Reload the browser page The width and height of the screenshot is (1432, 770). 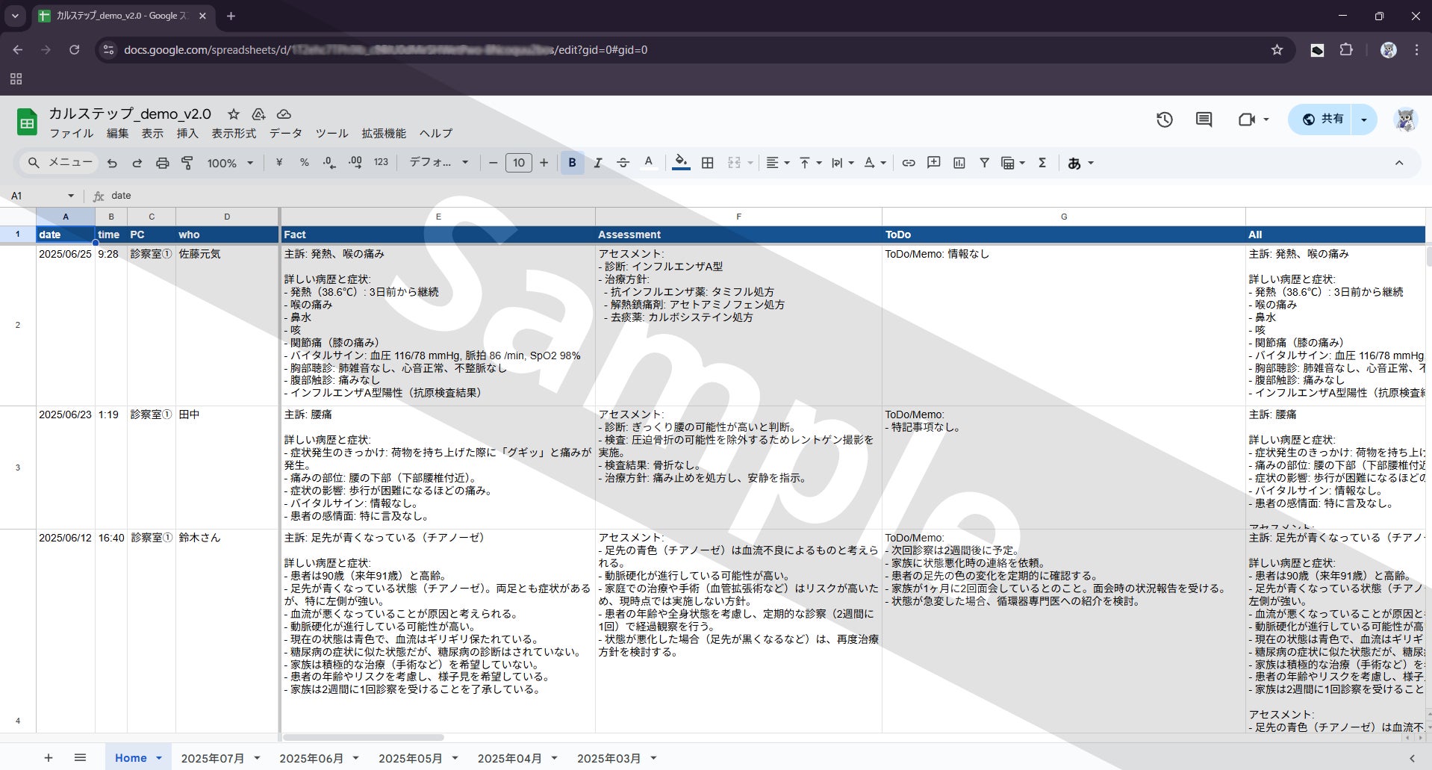click(x=74, y=50)
